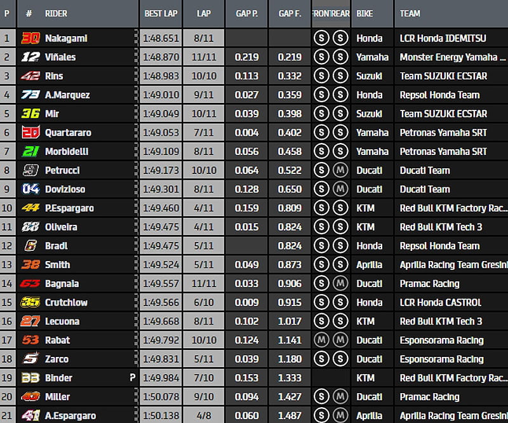Click the A.Marquez rider name

pyautogui.click(x=67, y=95)
